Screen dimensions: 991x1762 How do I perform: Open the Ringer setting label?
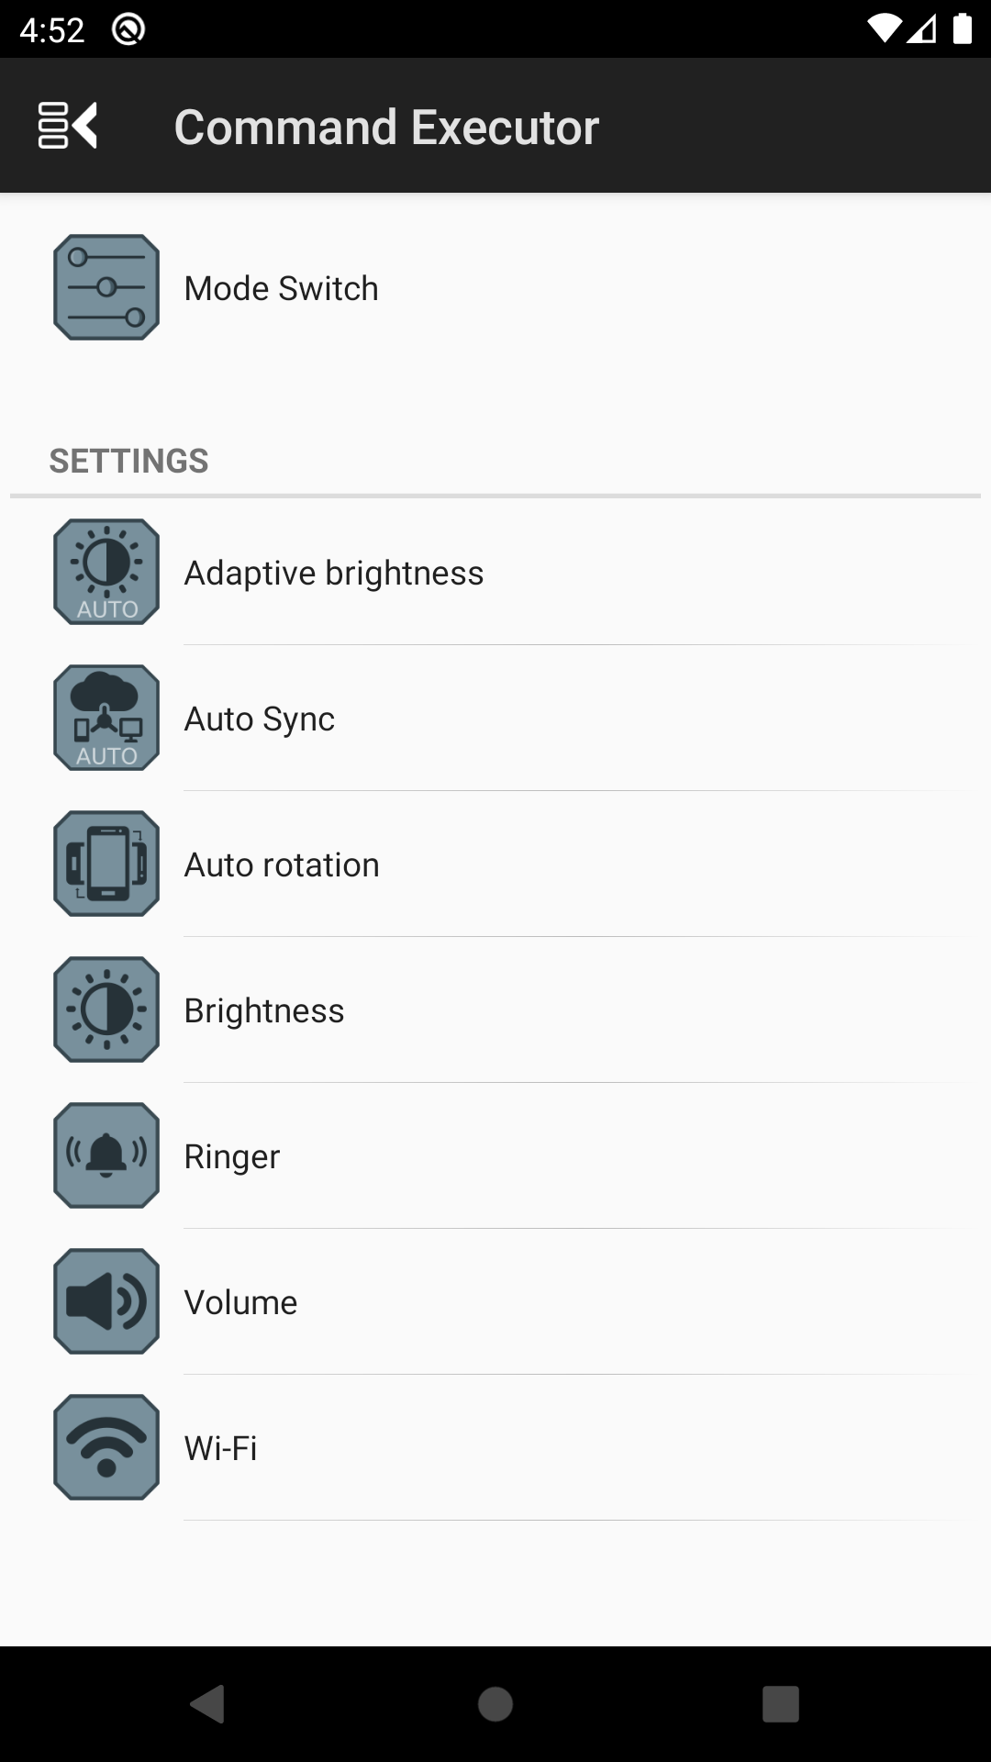[x=232, y=1157]
